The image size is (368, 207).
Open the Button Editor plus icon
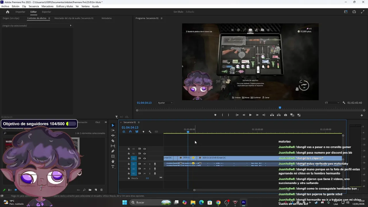[362, 115]
